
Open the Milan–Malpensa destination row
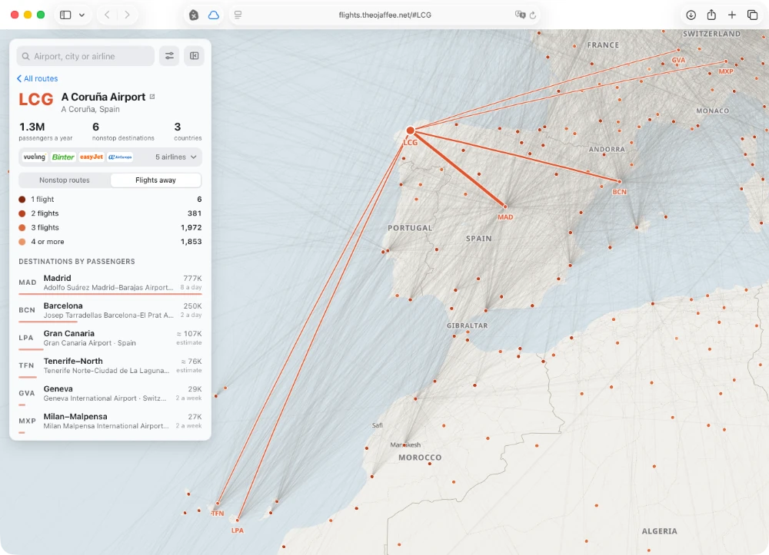point(110,421)
